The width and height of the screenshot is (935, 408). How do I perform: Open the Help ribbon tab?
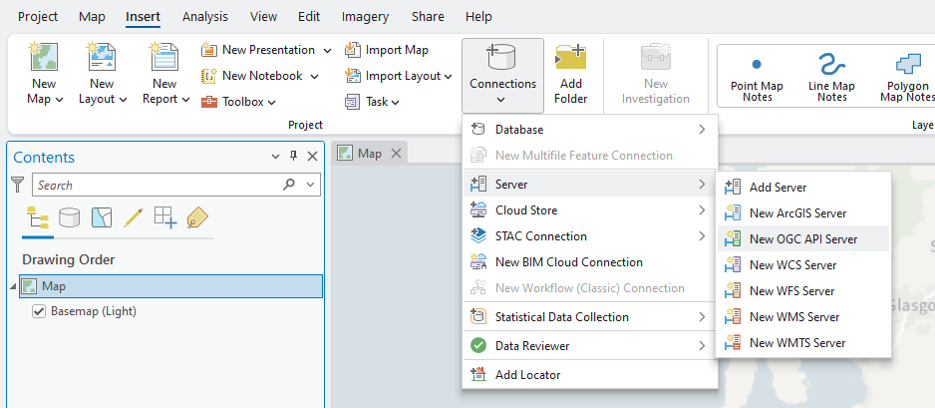[x=478, y=17]
